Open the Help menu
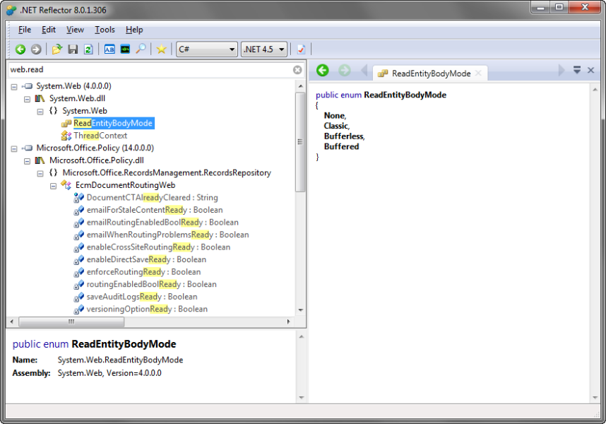The image size is (606, 424). [x=134, y=30]
